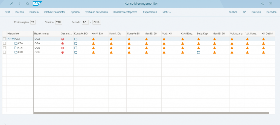
Task: Click Expandieren in the toolbar
Action: [150, 12]
